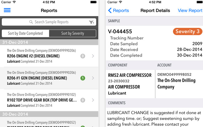203x127 pixels.
Task: Tap the green severity 1 badge
Action: tap(82, 78)
